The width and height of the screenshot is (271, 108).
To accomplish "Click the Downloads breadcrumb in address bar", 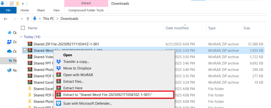I will point(69,19).
